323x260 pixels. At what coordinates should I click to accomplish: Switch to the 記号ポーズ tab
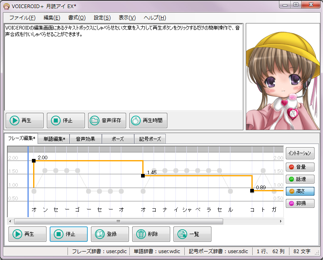coord(150,139)
